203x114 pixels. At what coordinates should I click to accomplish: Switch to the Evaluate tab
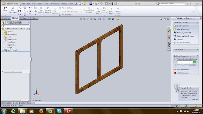[24, 18]
